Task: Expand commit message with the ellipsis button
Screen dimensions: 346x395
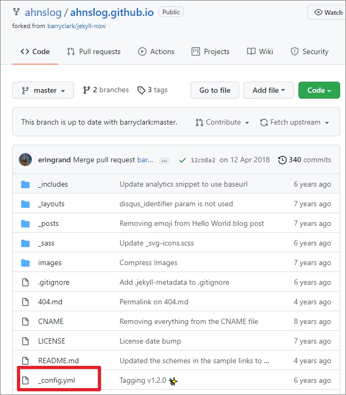Action: [x=165, y=161]
